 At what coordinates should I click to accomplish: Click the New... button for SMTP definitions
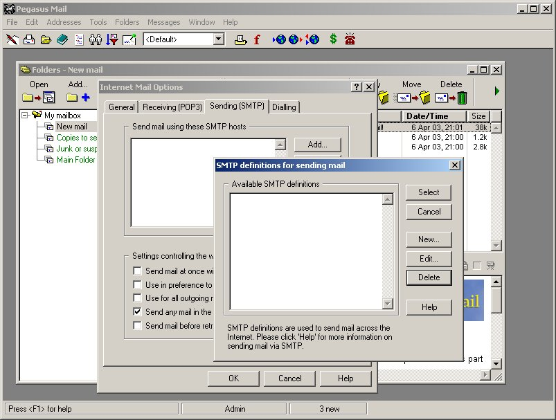429,239
